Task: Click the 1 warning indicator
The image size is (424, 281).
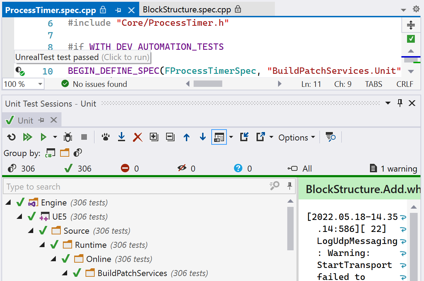Action: (393, 169)
